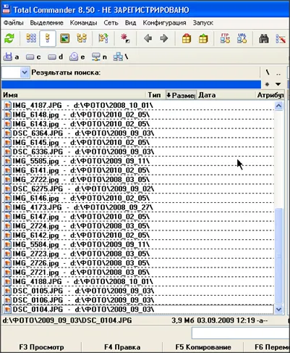Click the green Reread source refresh icon
The width and height of the screenshot is (290, 353).
9,38
